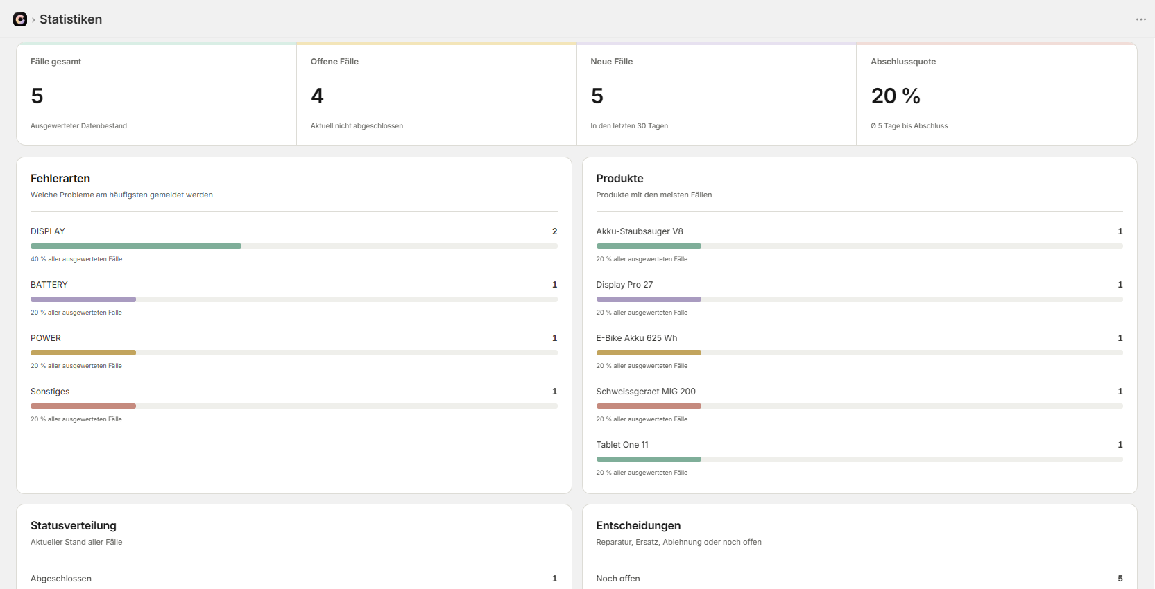Image resolution: width=1155 pixels, height=589 pixels.
Task: Click the DISPLAY error type progress bar
Action: coord(294,246)
